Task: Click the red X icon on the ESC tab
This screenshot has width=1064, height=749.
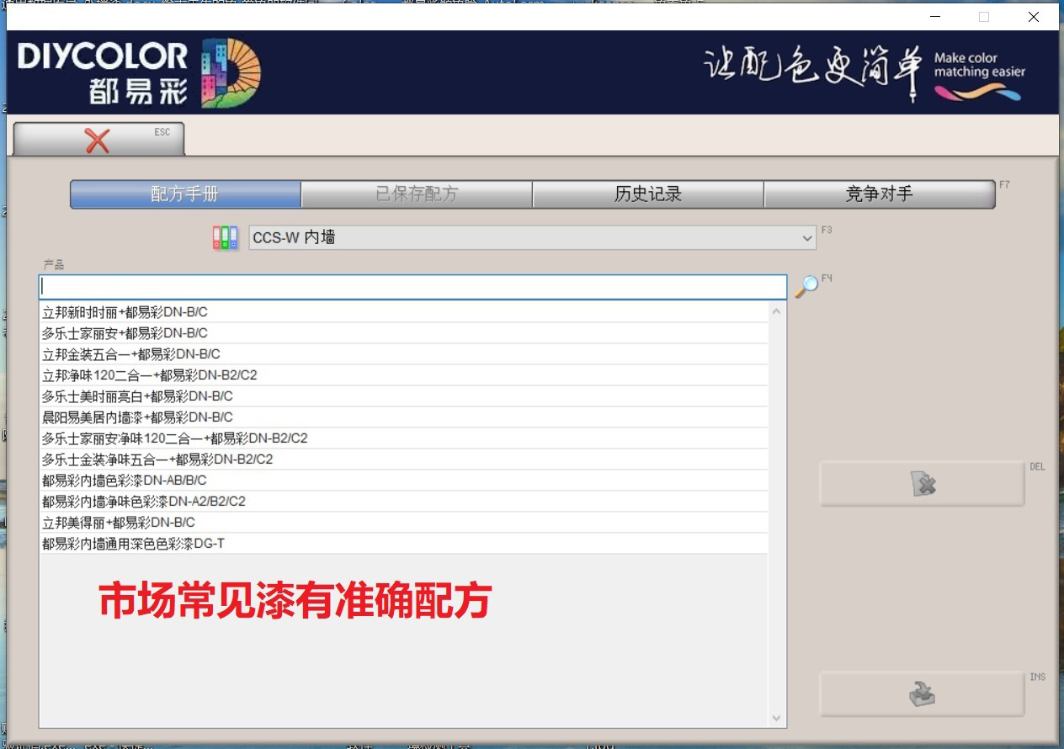Action: pyautogui.click(x=98, y=139)
